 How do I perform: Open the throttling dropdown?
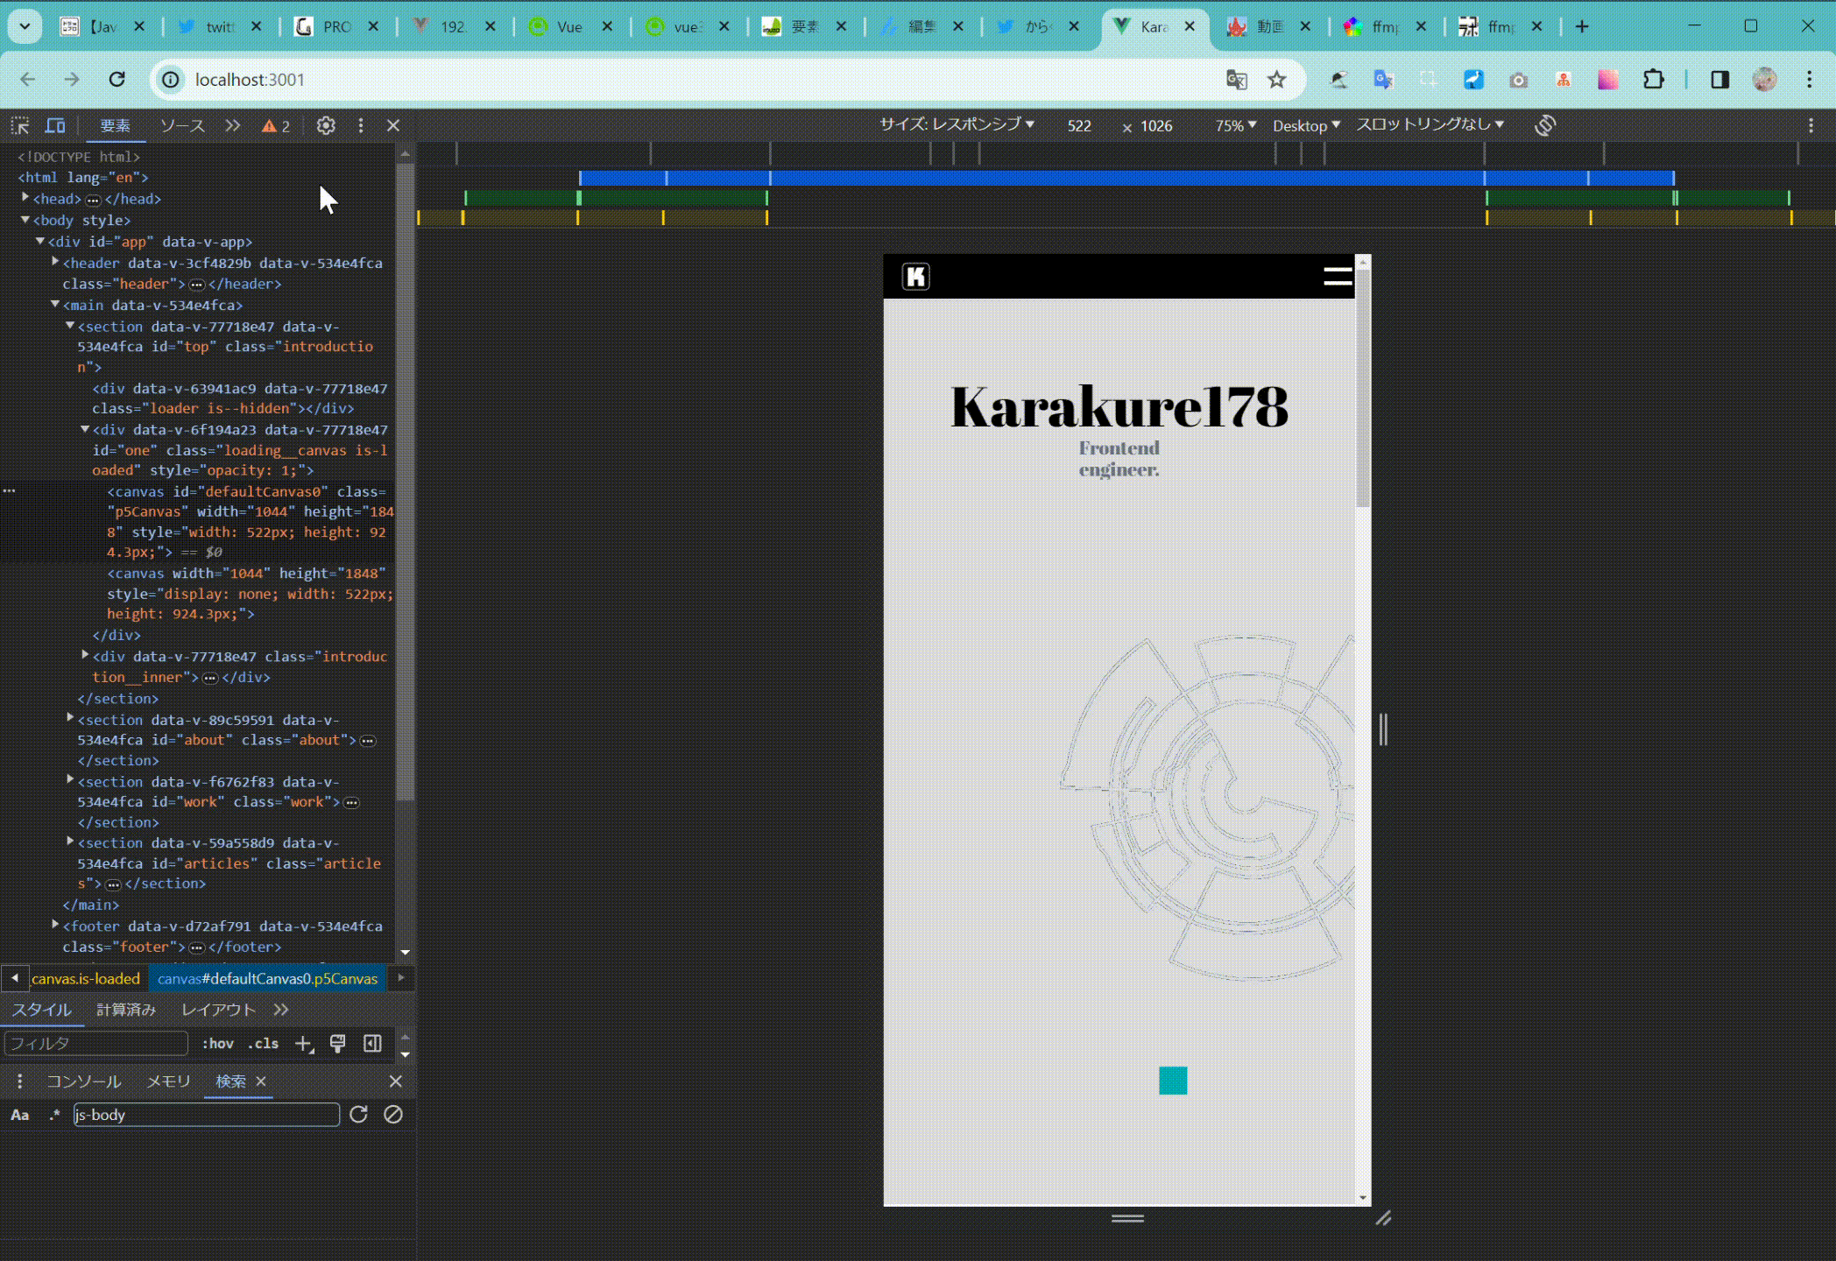tap(1430, 124)
